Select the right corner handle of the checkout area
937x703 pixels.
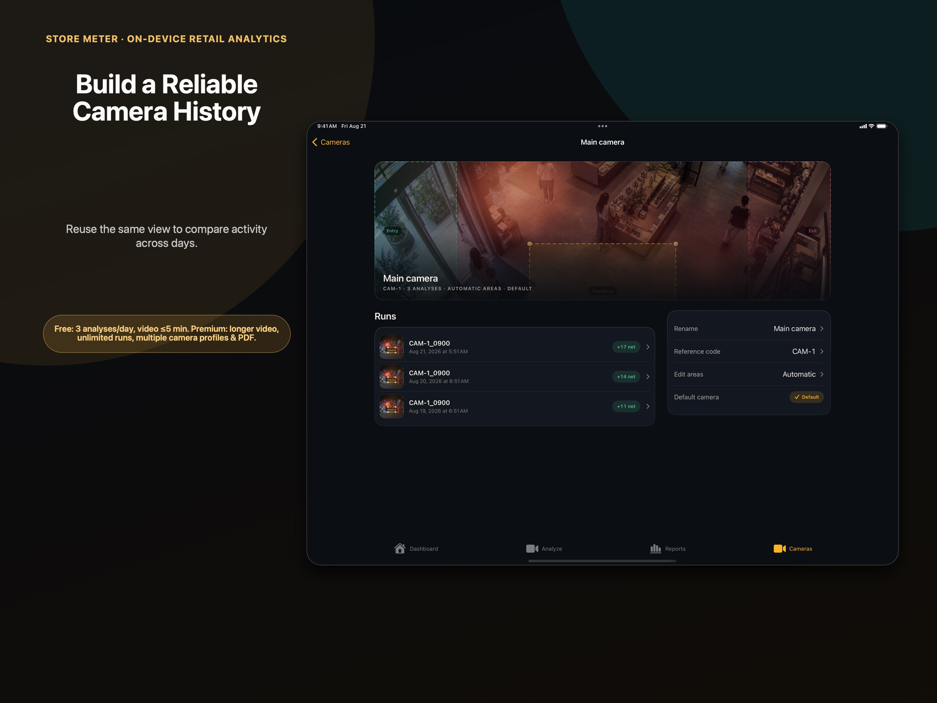coord(676,244)
